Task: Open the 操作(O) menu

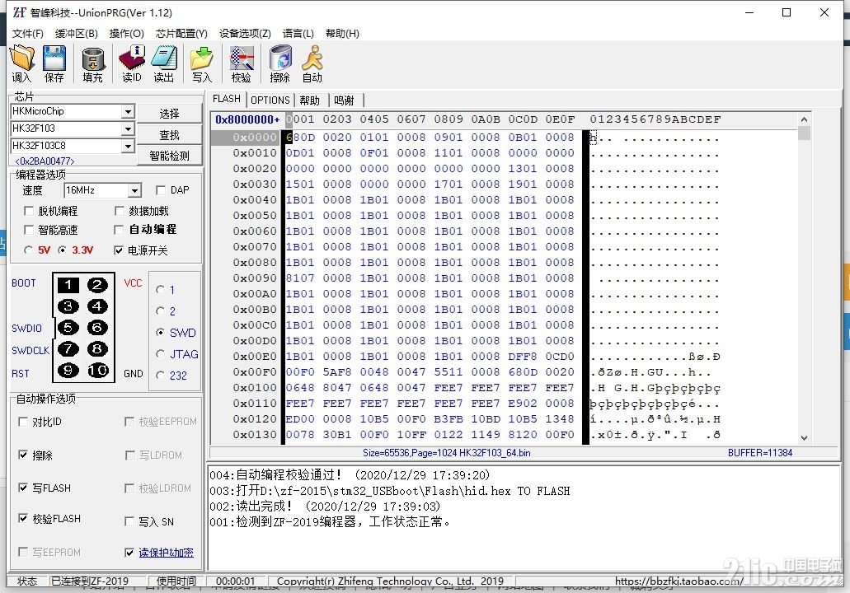Action: coord(126,34)
